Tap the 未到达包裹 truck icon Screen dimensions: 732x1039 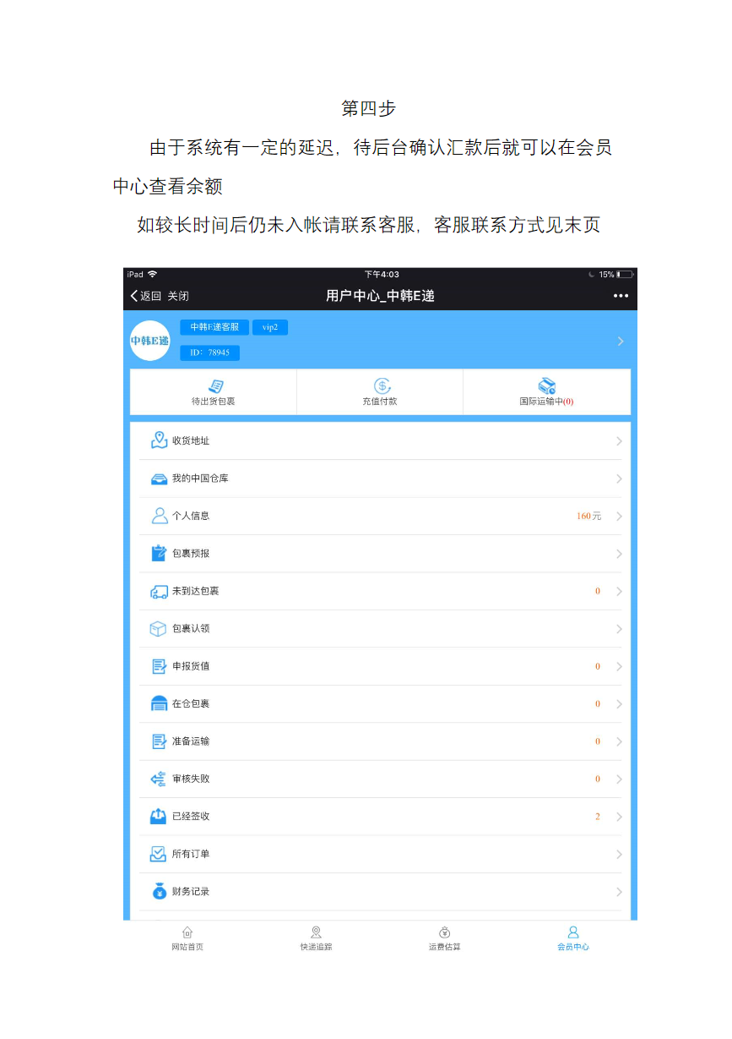click(159, 591)
